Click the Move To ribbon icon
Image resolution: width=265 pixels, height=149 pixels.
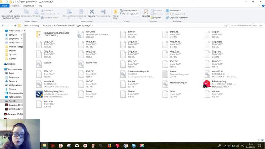[69, 12]
